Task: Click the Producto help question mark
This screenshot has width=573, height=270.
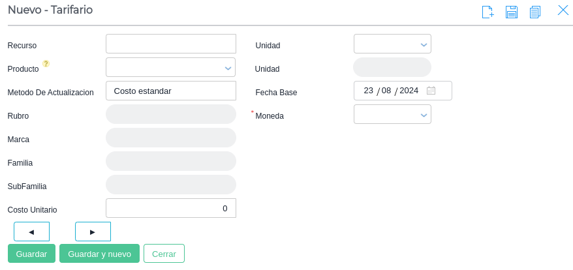Action: click(x=46, y=64)
